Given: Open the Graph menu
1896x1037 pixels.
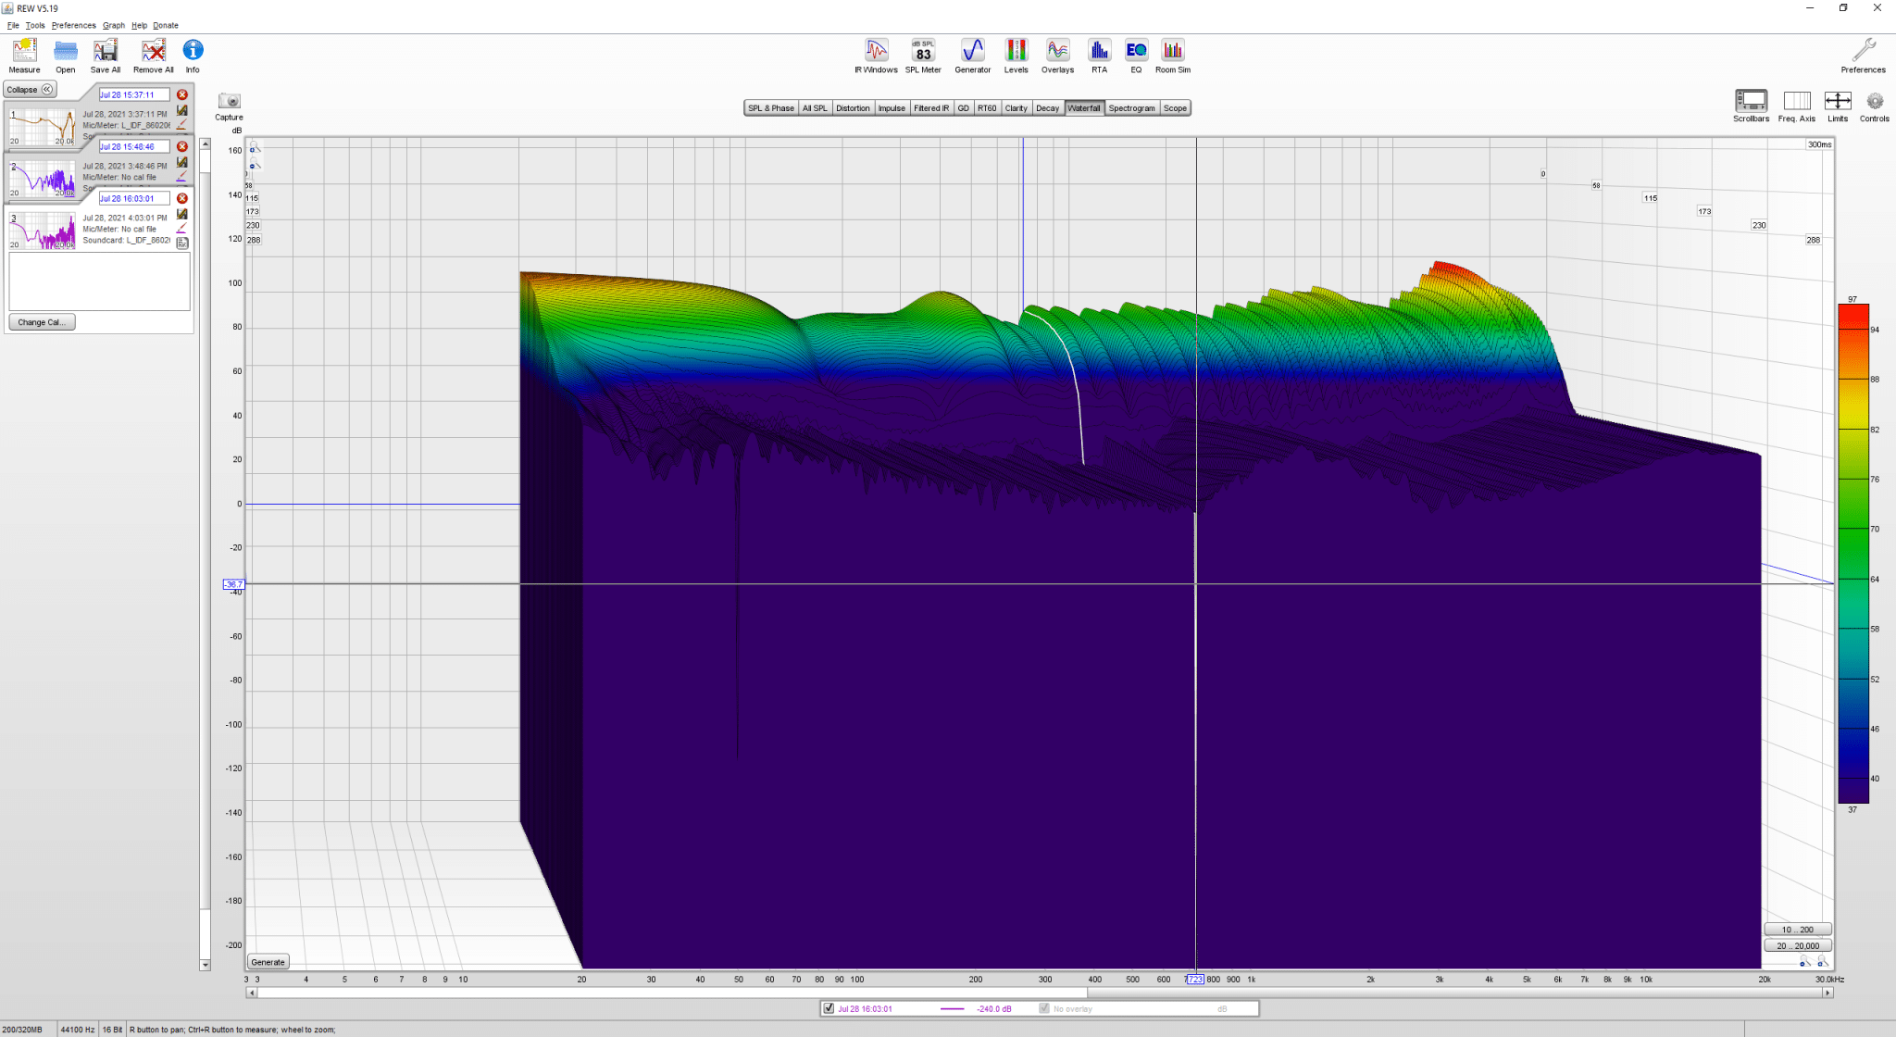Looking at the screenshot, I should [113, 25].
